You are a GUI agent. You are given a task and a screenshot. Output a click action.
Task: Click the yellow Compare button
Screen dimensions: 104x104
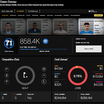click(99, 15)
